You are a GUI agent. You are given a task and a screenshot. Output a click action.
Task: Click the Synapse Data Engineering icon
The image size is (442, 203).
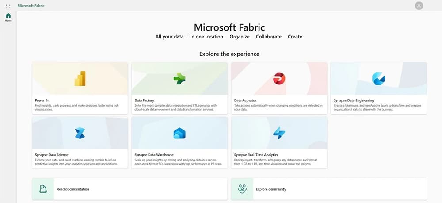pyautogui.click(x=379, y=78)
